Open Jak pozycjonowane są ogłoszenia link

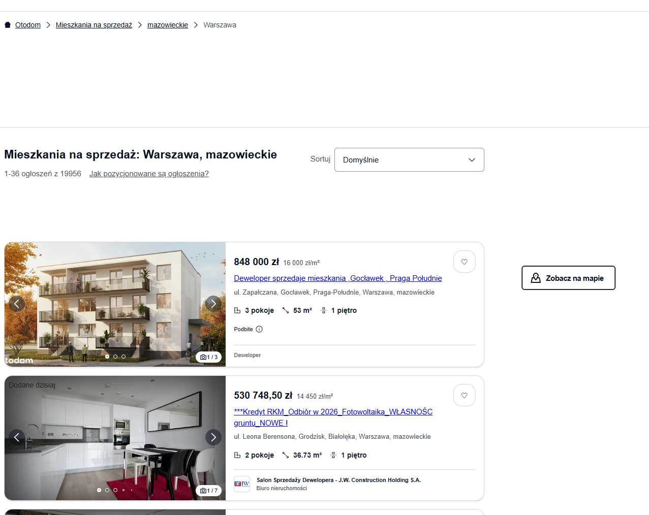(149, 174)
